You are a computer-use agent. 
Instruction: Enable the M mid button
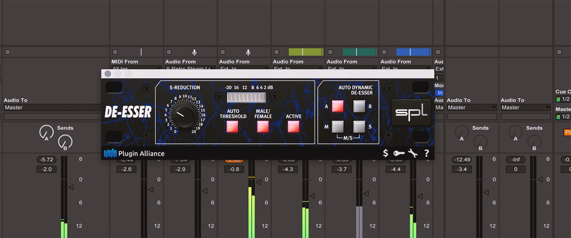pyautogui.click(x=337, y=127)
